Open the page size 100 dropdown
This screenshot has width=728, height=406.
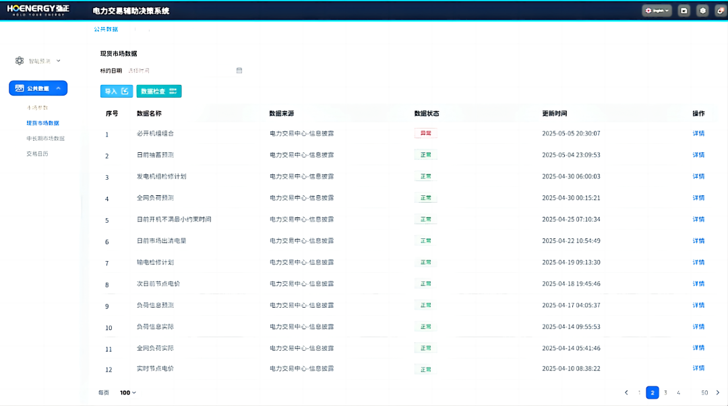click(x=127, y=393)
